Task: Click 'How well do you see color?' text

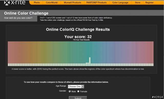Action: coord(18,18)
